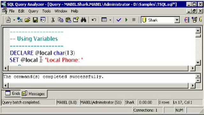Image resolution: width=204 pixels, height=115 pixels.
Task: Click the editor pane scroll down arrow
Action: point(198,63)
